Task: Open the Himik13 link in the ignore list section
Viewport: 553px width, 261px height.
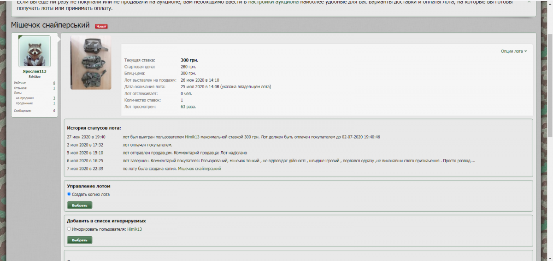Action: [135, 229]
